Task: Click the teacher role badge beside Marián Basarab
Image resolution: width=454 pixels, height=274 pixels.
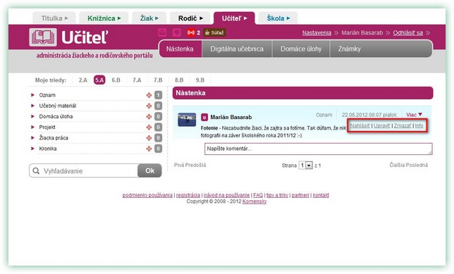Action: click(x=204, y=117)
